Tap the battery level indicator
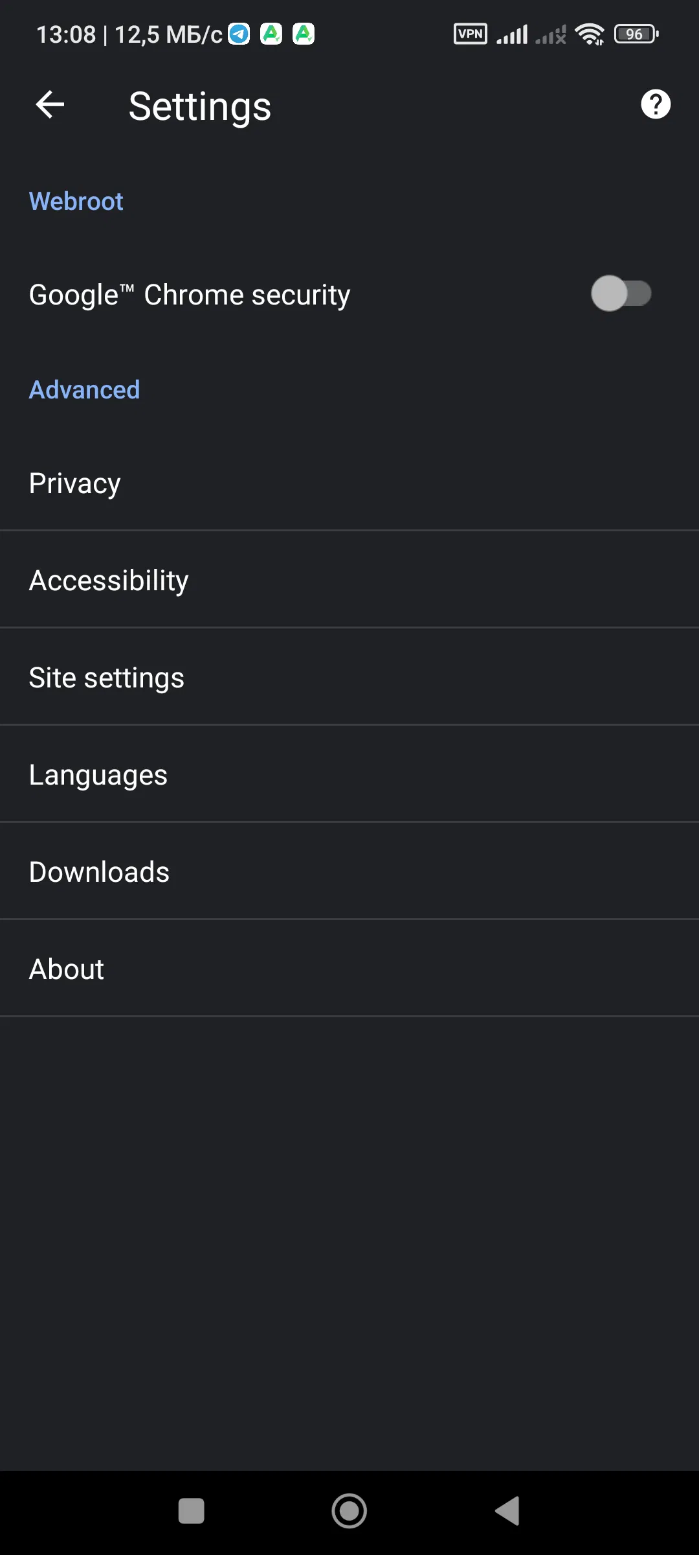The height and width of the screenshot is (1555, 699). point(636,34)
